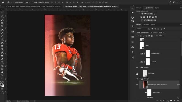182x102 pixels.
Task: Select the Lasso tool
Action: (x=2, y=16)
